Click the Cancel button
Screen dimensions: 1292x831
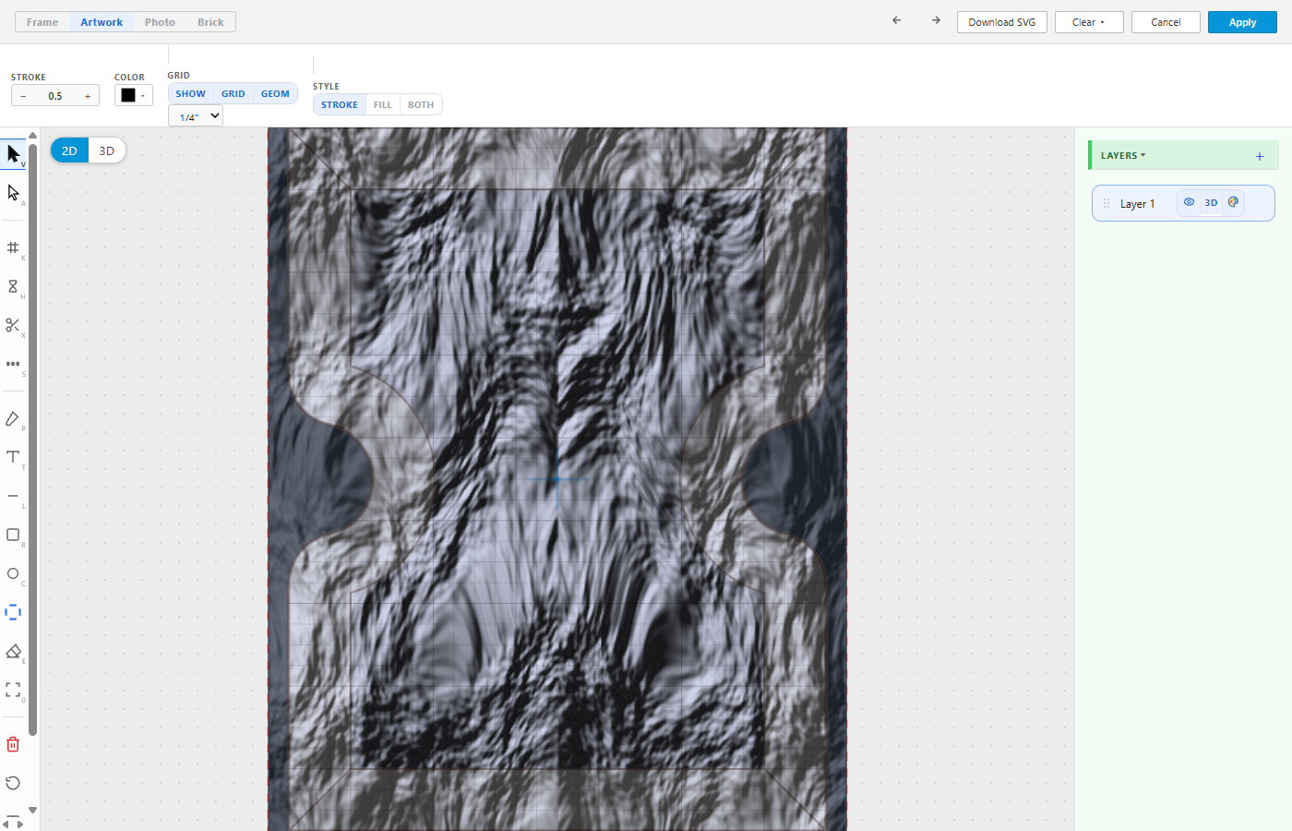tap(1166, 22)
